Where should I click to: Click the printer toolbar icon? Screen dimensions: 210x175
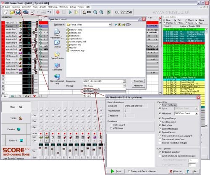[x=43, y=12]
